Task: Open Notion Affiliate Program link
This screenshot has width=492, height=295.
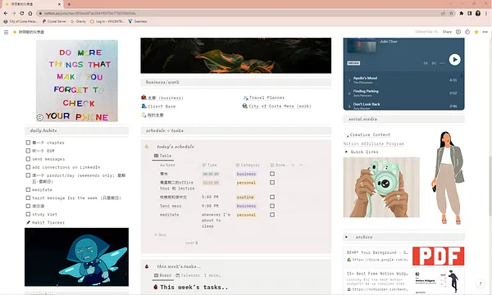Action: coord(374,143)
